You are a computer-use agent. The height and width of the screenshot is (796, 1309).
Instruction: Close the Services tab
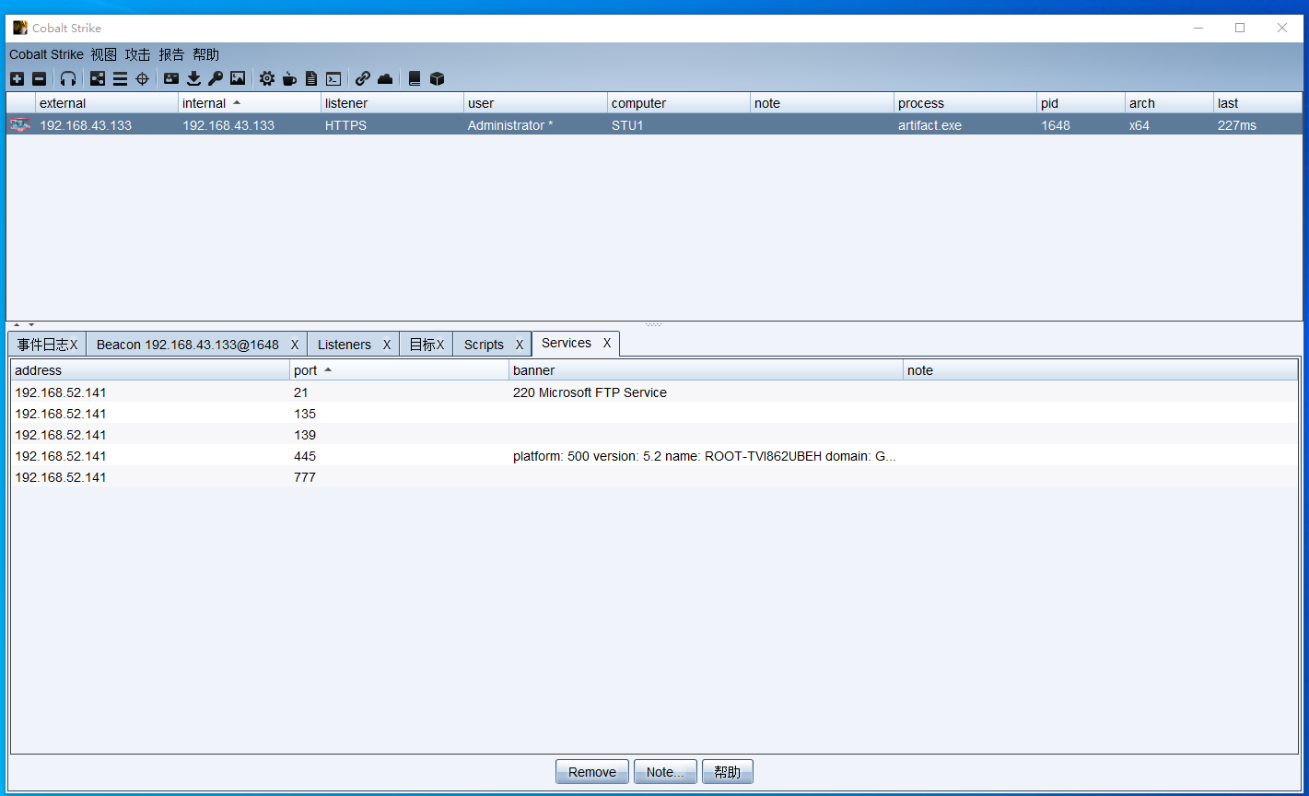pyautogui.click(x=607, y=343)
